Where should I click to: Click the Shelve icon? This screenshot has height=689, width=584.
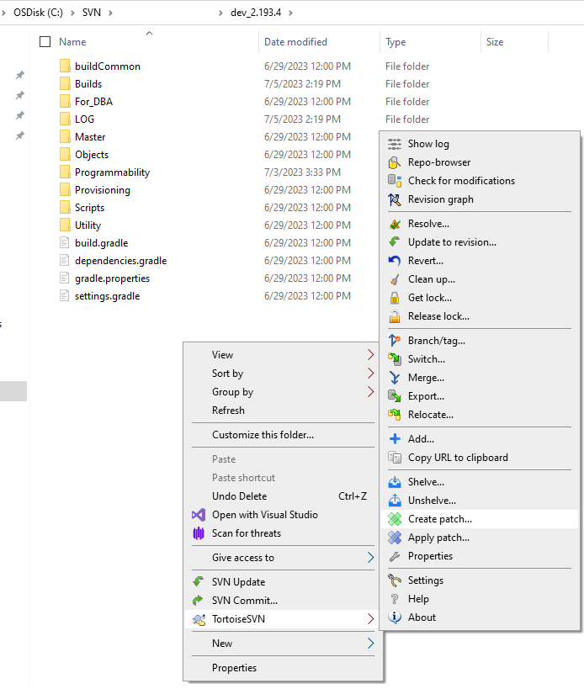[x=395, y=482]
